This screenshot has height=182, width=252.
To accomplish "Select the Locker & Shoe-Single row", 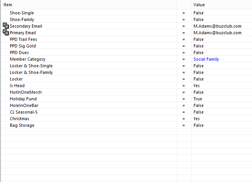I will pos(31,66).
